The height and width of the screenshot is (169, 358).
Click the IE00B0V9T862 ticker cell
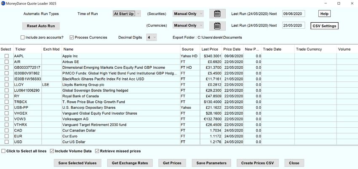tap(28, 73)
